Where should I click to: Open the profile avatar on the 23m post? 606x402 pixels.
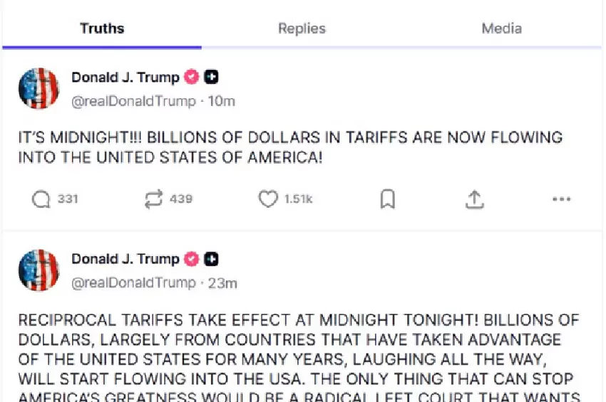(38, 270)
